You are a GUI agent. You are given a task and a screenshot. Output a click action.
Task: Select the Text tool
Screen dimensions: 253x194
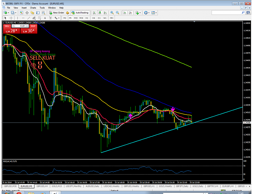45,18
